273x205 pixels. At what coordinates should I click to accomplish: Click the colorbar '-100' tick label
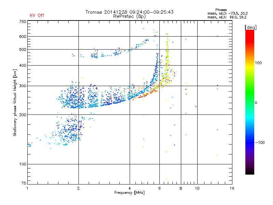pos(260,142)
